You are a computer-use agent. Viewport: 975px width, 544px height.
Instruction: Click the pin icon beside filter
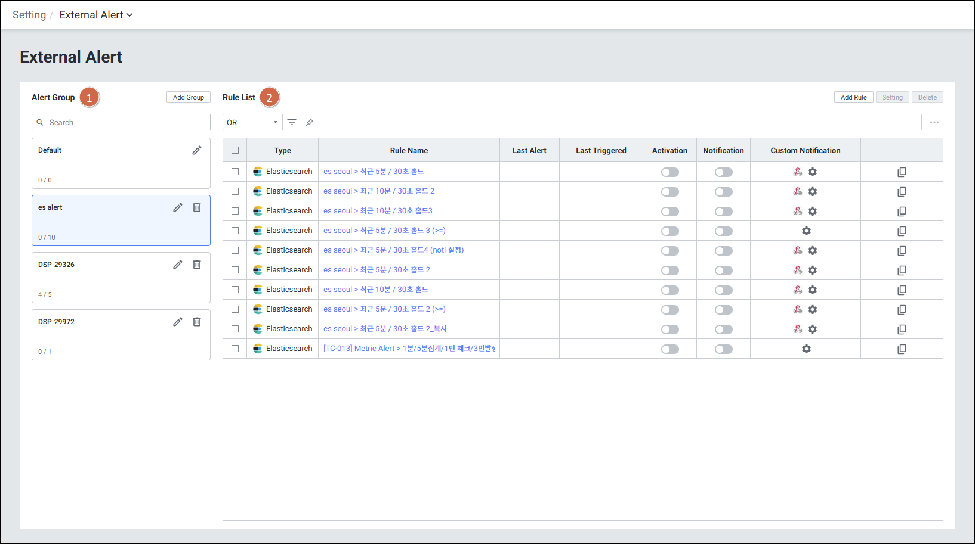click(310, 122)
